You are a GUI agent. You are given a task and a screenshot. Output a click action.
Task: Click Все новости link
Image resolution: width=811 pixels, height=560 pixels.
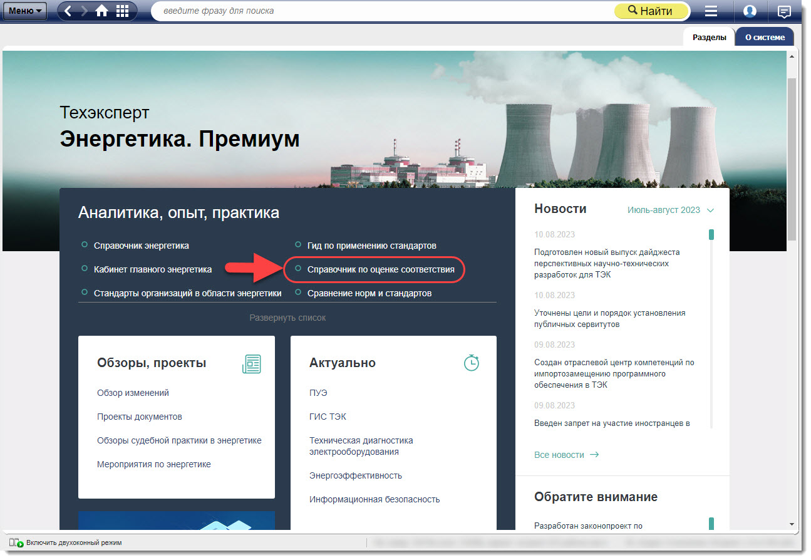coord(566,455)
